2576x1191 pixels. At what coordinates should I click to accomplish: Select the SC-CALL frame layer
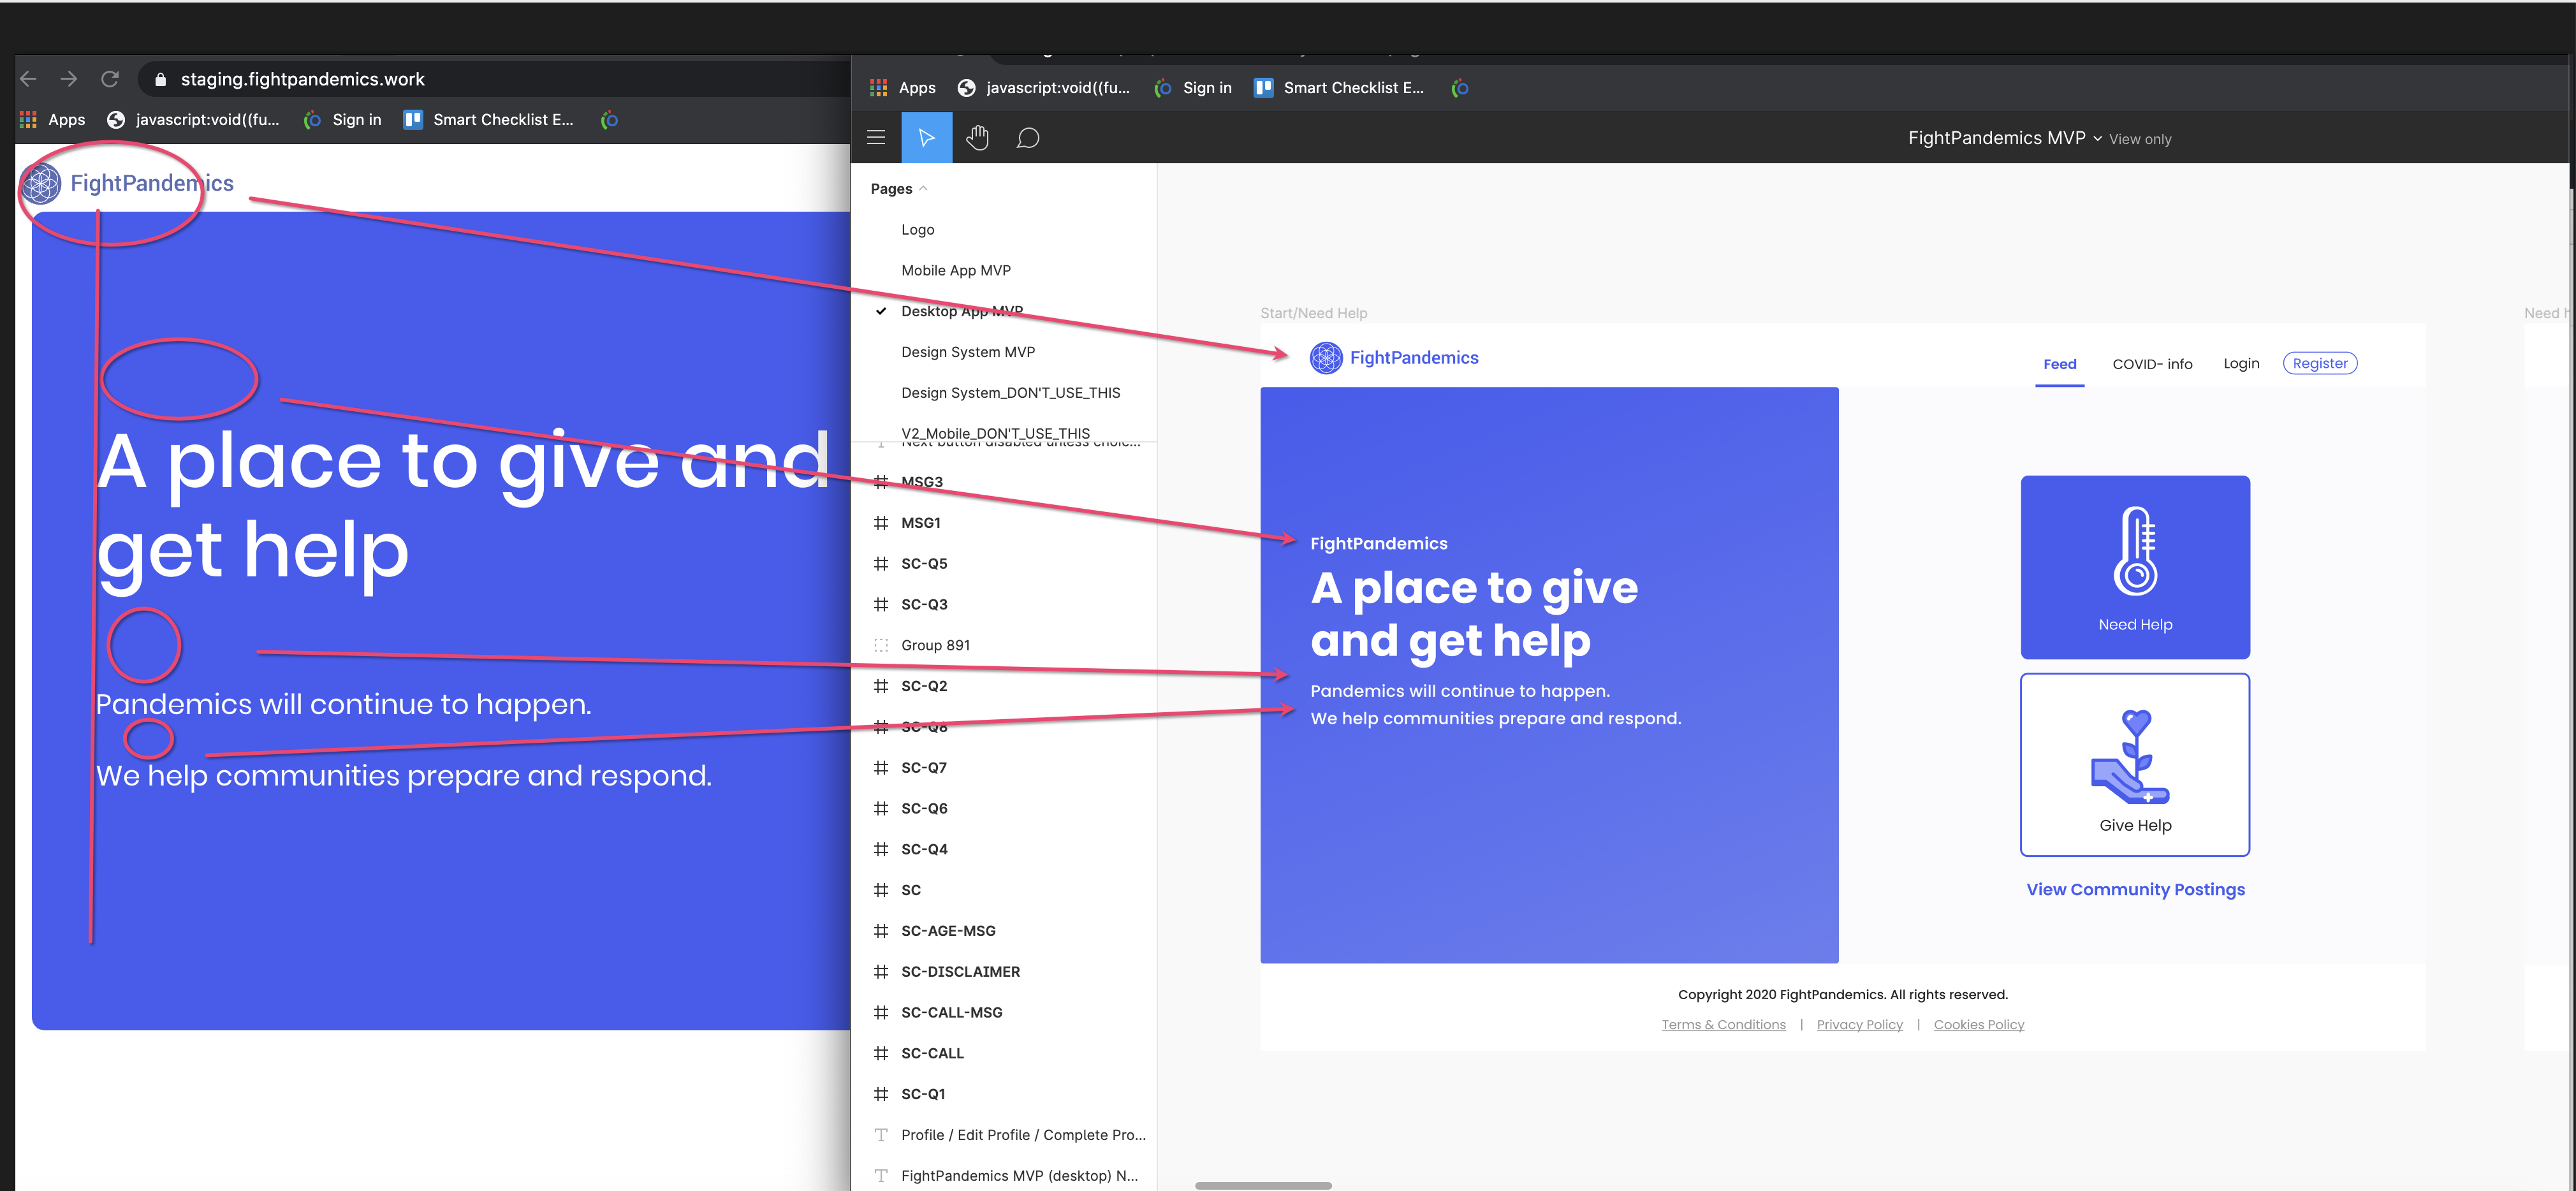(932, 1054)
